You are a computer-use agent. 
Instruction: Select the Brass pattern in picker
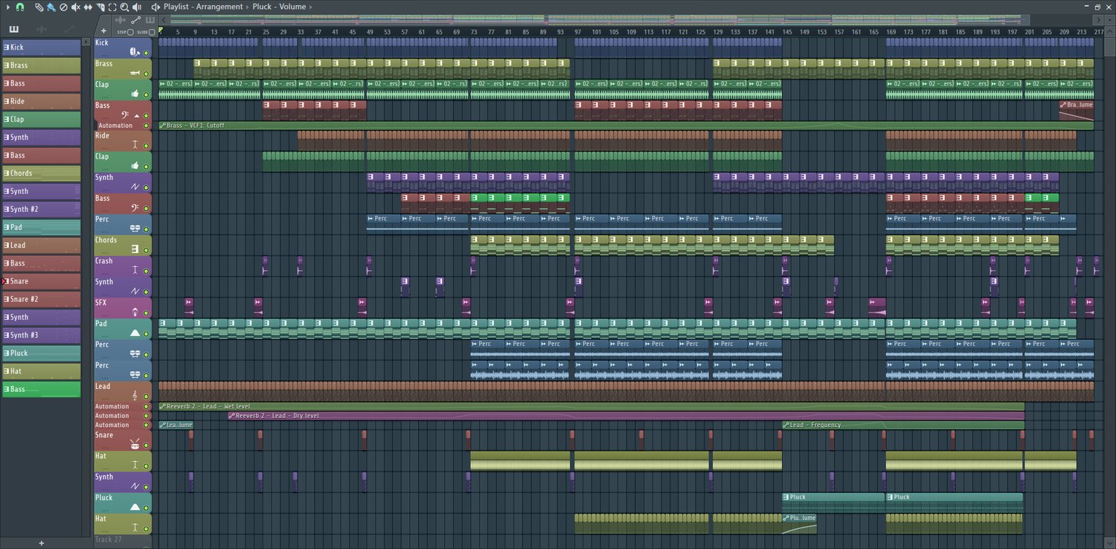[x=42, y=65]
